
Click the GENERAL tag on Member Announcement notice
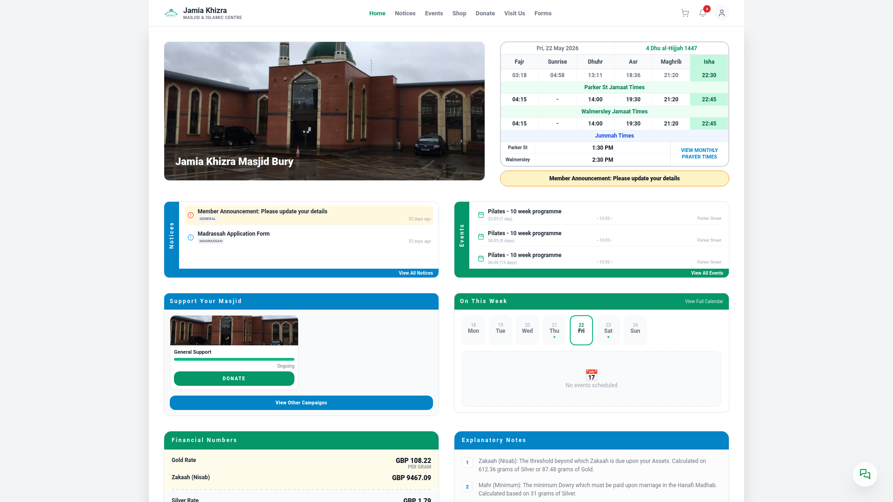(x=207, y=219)
